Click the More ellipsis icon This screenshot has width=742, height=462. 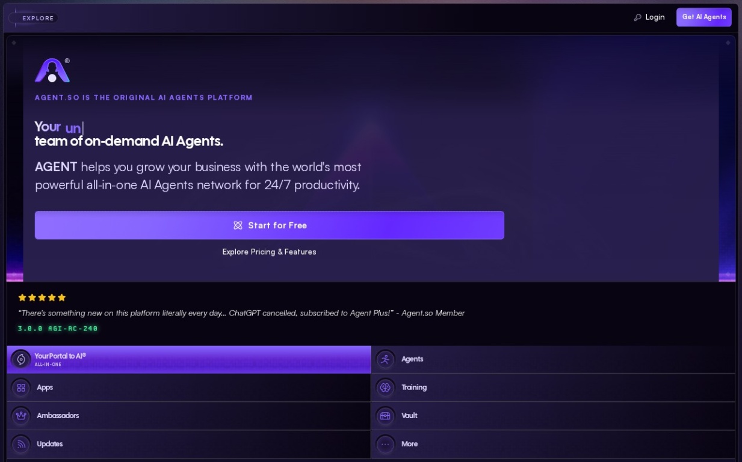pos(385,444)
